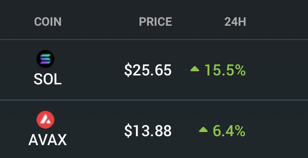
Task: Click the 6.4% daily change figure
Action: point(229,131)
